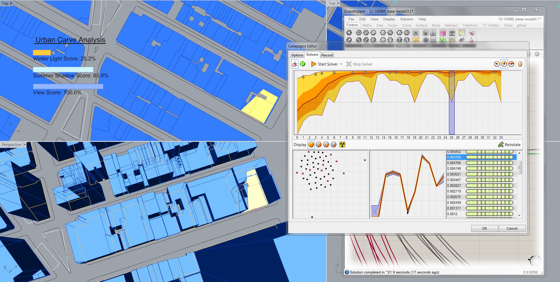The height and width of the screenshot is (282, 560).
Task: Open the Start Solver dropdown arrow
Action: [341, 64]
